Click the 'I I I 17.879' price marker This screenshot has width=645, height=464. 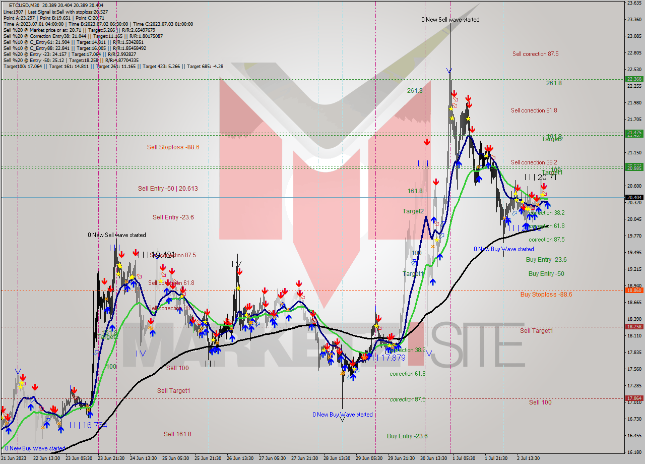tap(387, 358)
